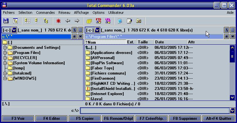
Task: Click F7 CréerRép. button
Action: 152,118
